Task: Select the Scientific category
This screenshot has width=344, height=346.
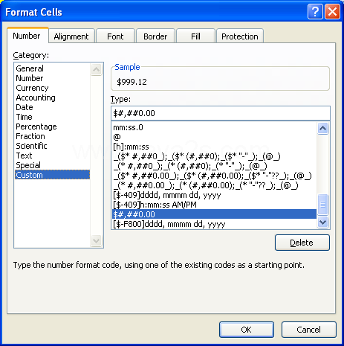Action: click(52, 146)
